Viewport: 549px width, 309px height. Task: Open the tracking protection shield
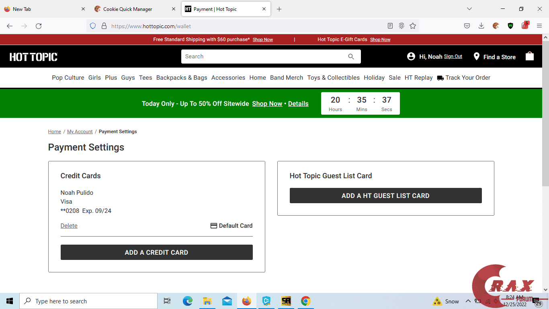(x=93, y=26)
